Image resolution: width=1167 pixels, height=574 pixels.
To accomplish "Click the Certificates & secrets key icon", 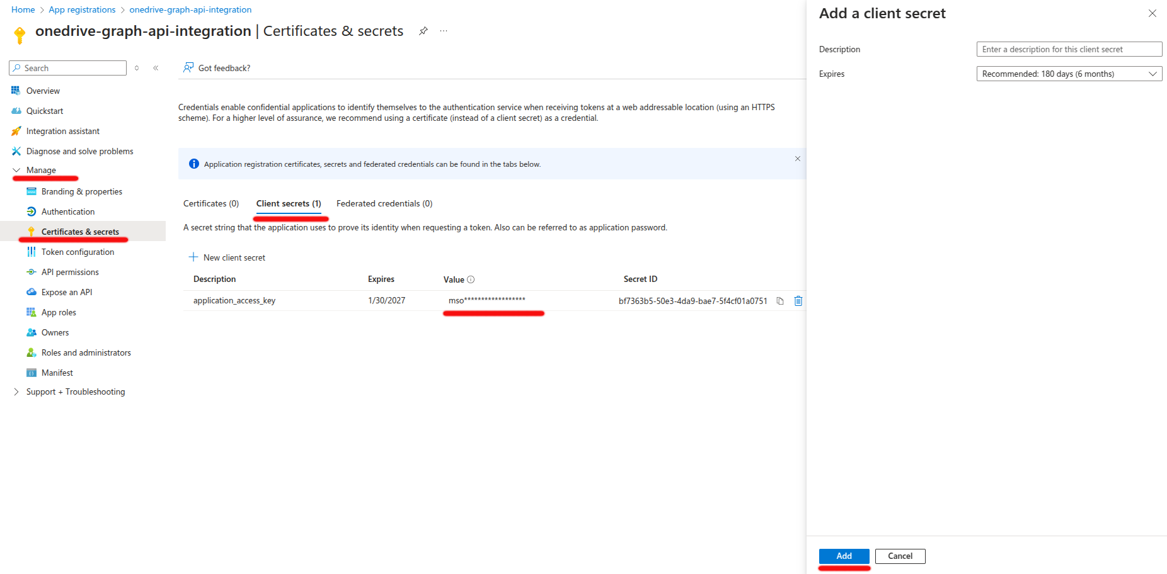I will [x=31, y=232].
